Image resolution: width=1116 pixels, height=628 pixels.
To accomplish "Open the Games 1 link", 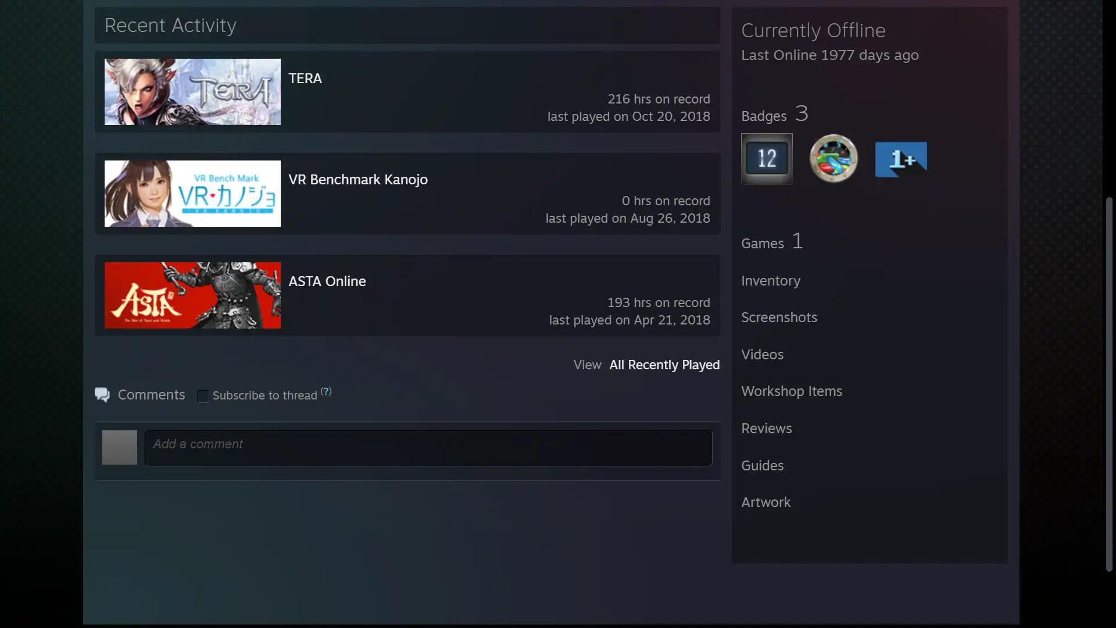I will pos(772,241).
